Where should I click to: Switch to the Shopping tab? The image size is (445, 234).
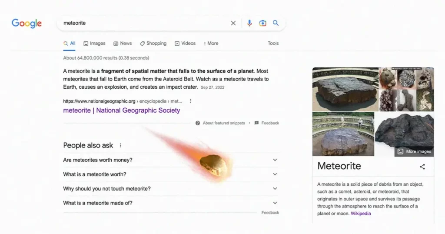(153, 43)
